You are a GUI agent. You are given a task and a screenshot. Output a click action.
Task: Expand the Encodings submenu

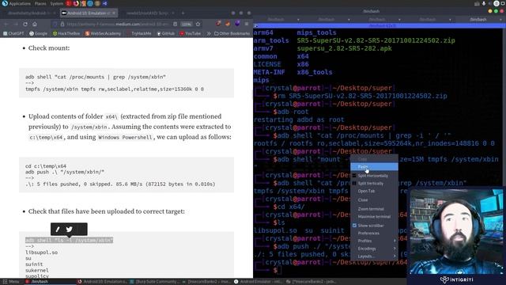374,249
